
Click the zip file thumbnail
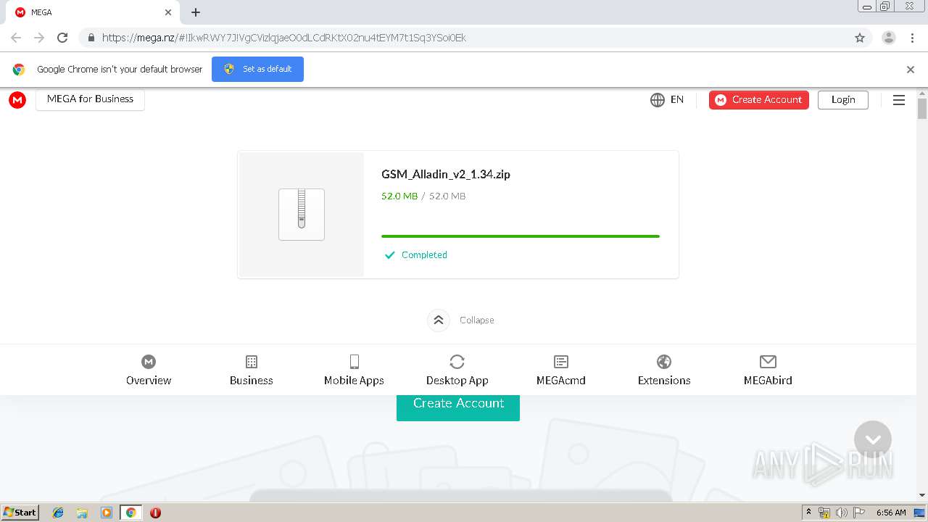[x=302, y=215]
